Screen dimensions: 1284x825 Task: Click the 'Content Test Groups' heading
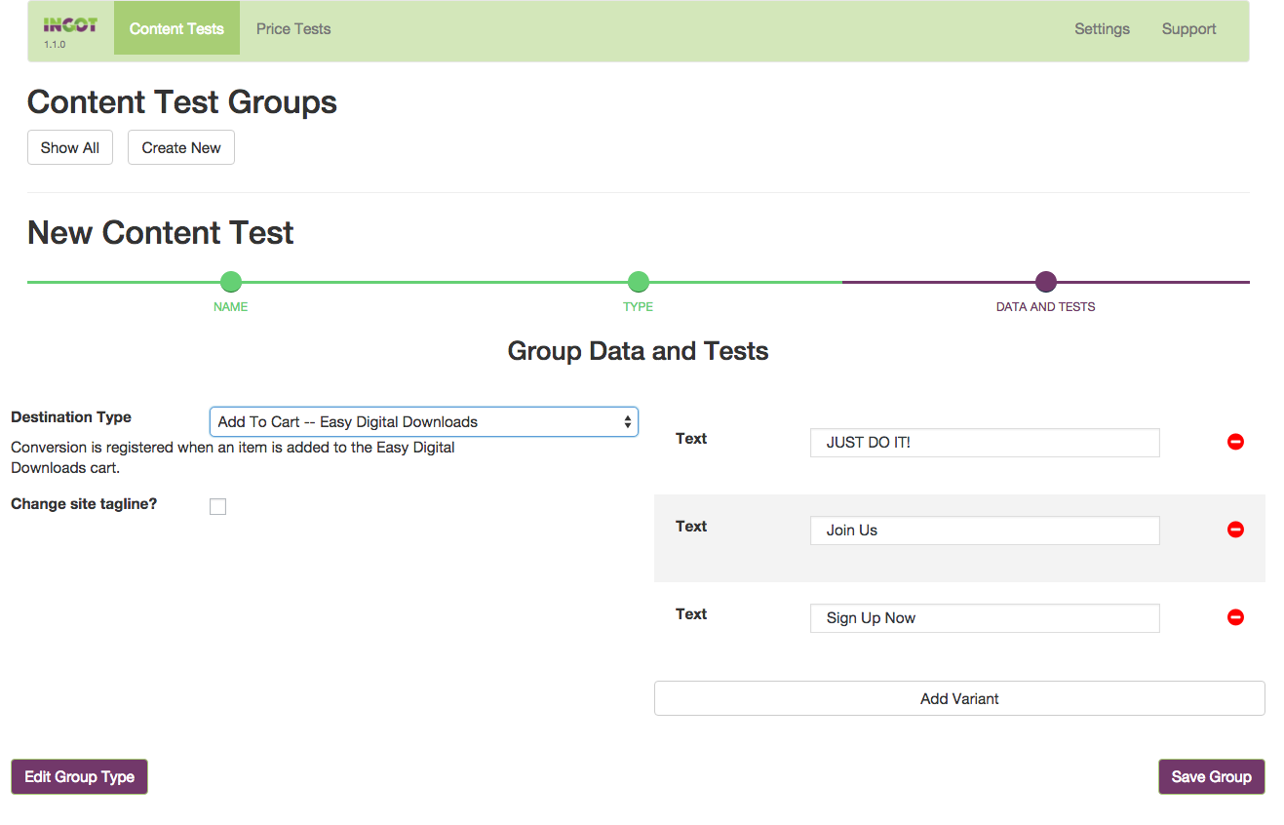pyautogui.click(x=182, y=101)
